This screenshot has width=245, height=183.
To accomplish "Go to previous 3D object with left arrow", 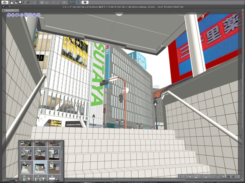I will click(x=180, y=177).
